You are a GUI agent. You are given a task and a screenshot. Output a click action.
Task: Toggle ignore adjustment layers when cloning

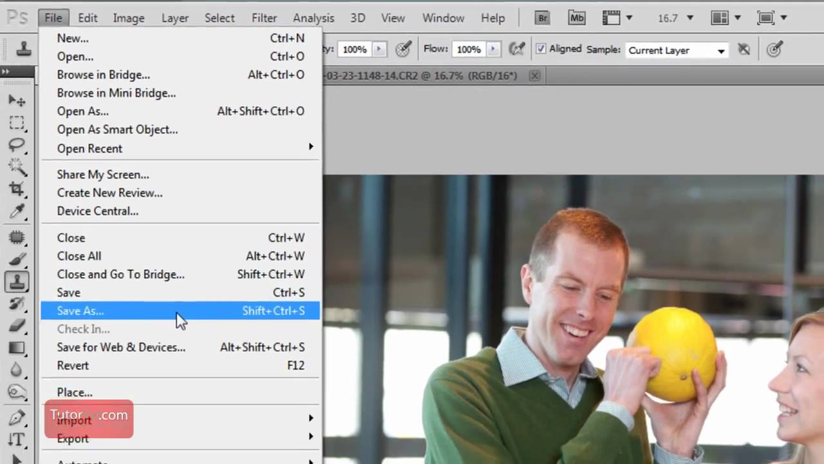(x=744, y=50)
